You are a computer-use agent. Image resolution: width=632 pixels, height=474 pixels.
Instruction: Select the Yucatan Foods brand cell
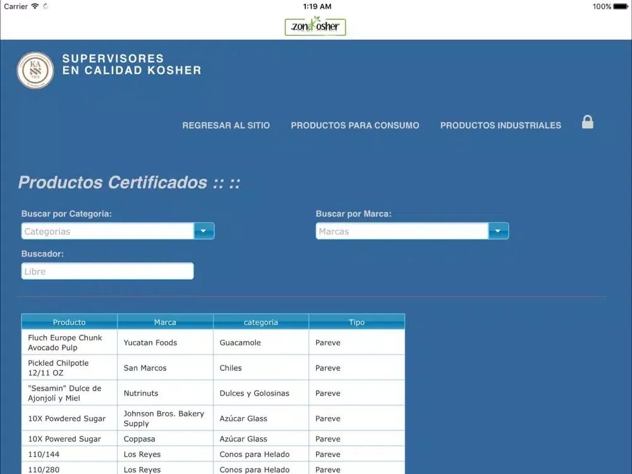coord(165,343)
